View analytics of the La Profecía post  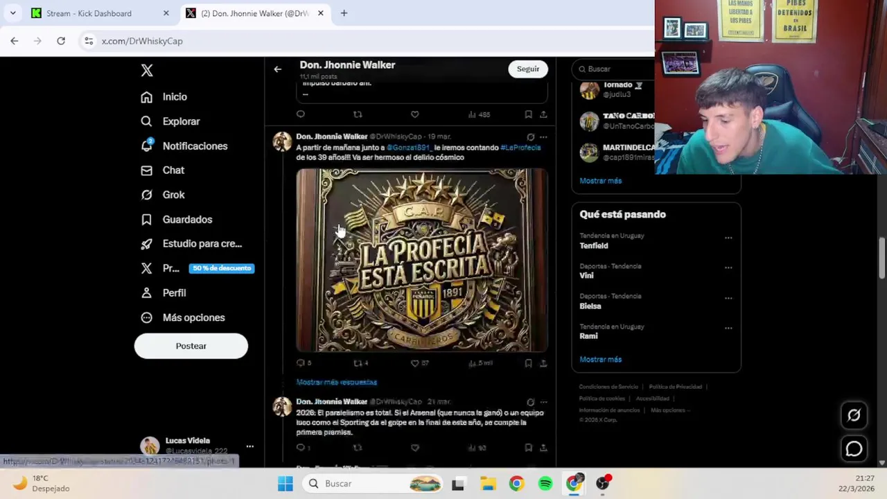[480, 363]
